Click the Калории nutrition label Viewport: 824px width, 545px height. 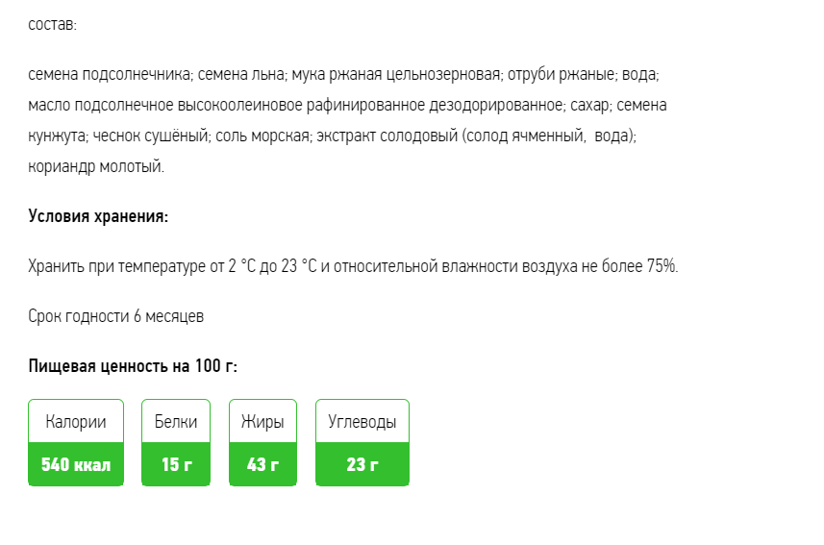point(76,422)
